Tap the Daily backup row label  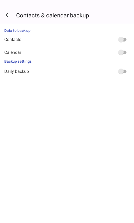[x=17, y=71]
